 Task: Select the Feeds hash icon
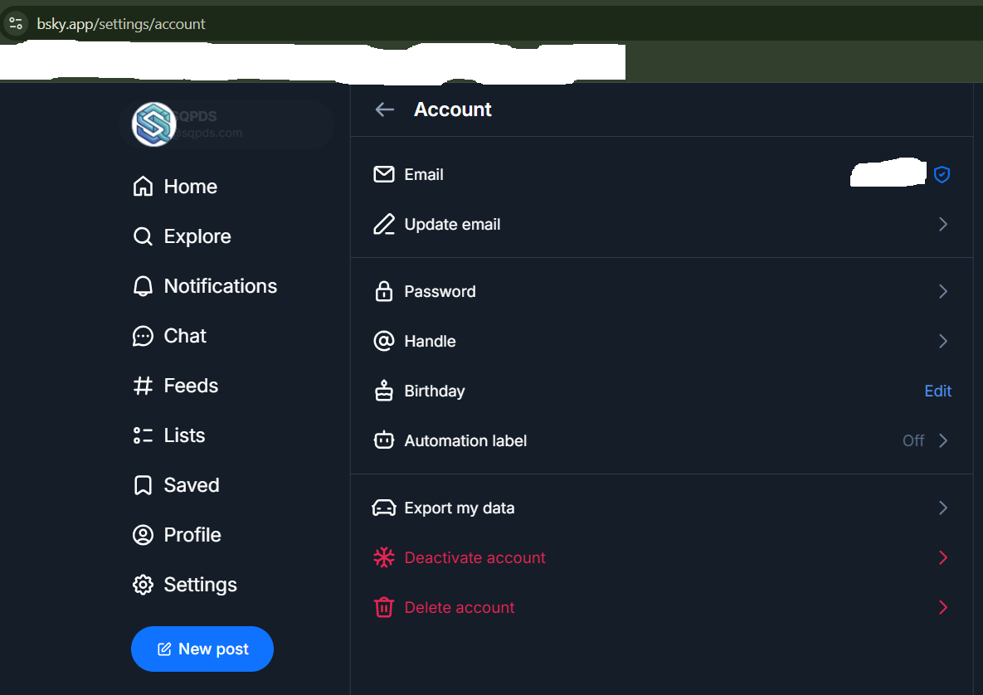coord(143,386)
